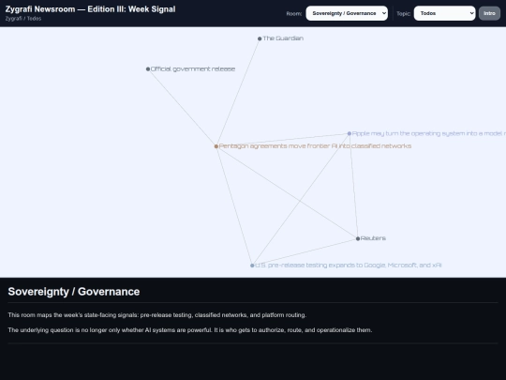This screenshot has width=506, height=380.
Task: Open the Room dropdown showing Sovereignty / Governance
Action: [347, 13]
